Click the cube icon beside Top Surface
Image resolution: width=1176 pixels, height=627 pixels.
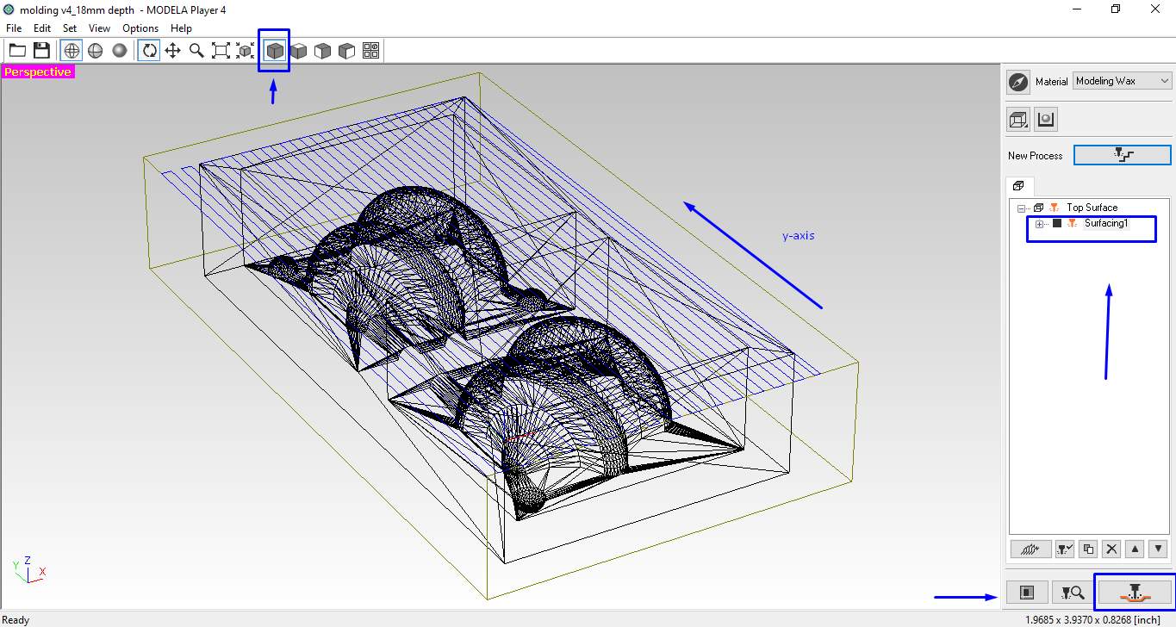click(1038, 208)
